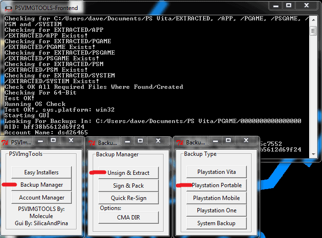This screenshot has width=322, height=238.
Task: Click the Tk feather icon of PSVIm... window
Action: point(5,143)
